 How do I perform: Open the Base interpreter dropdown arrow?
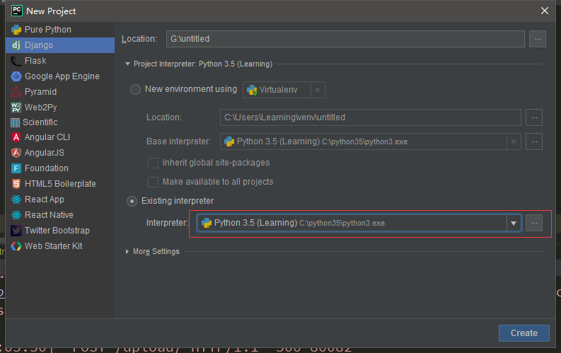(x=514, y=142)
